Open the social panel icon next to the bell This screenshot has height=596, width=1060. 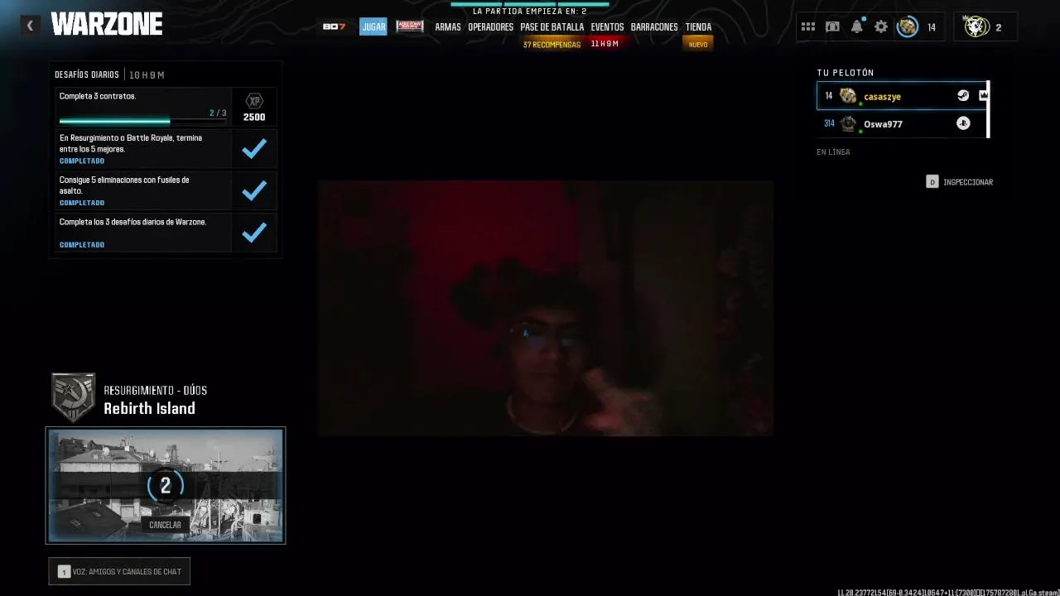(832, 26)
